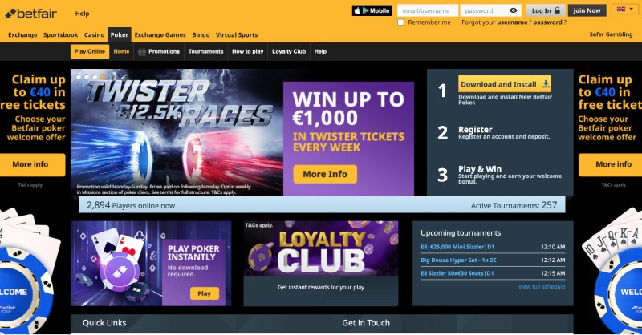The width and height of the screenshot is (642, 335).
Task: Click the Loyalty Club banner graphic
Action: 320,248
